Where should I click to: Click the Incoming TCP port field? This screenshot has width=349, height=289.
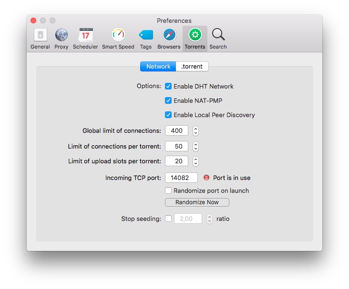[181, 178]
